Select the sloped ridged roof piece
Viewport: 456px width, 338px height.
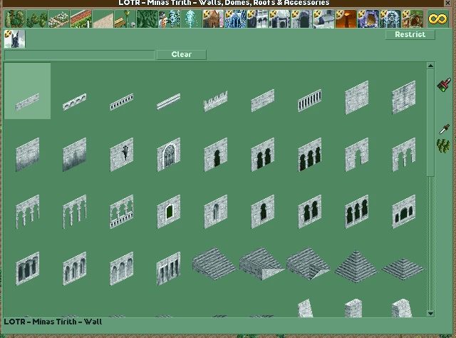[x=214, y=264]
